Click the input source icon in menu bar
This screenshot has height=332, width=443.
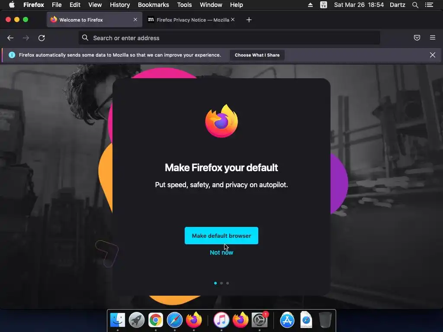324,5
